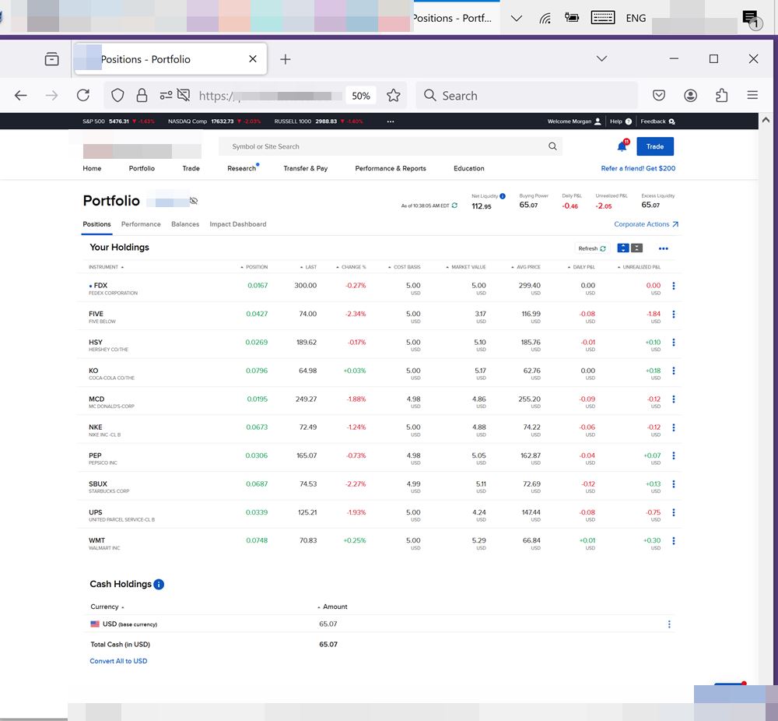The image size is (778, 721).
Task: Open the Research nav menu
Action: 242,168
